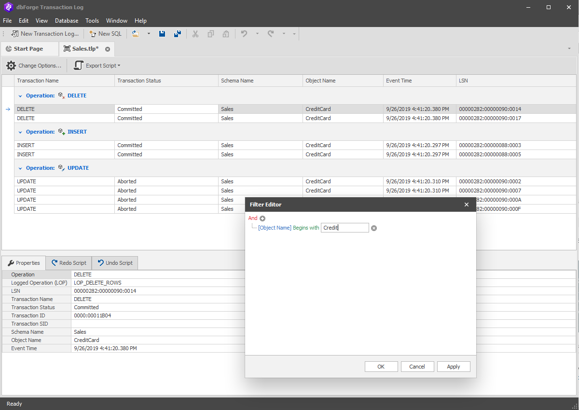Image resolution: width=579 pixels, height=410 pixels.
Task: Select the Cut toolbar icon
Action: click(195, 34)
